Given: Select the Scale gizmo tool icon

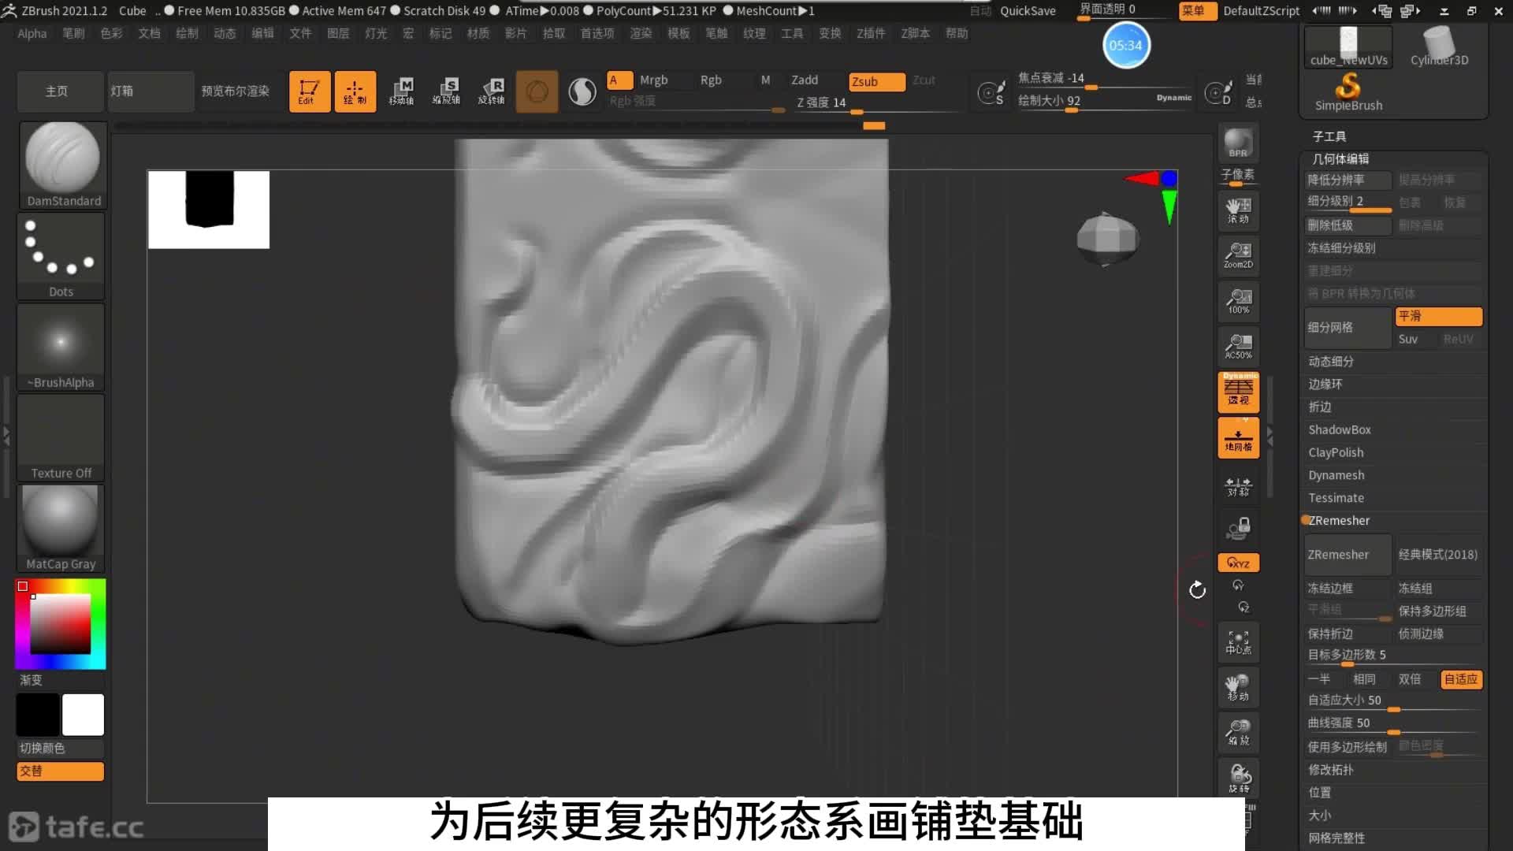Looking at the screenshot, I should 447,91.
